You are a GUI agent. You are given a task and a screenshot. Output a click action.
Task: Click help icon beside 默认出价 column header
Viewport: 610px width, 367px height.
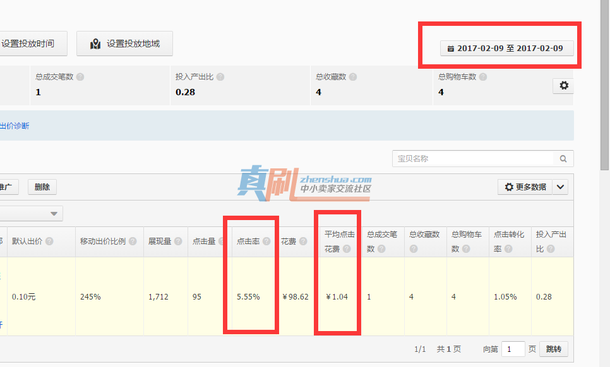[49, 241]
